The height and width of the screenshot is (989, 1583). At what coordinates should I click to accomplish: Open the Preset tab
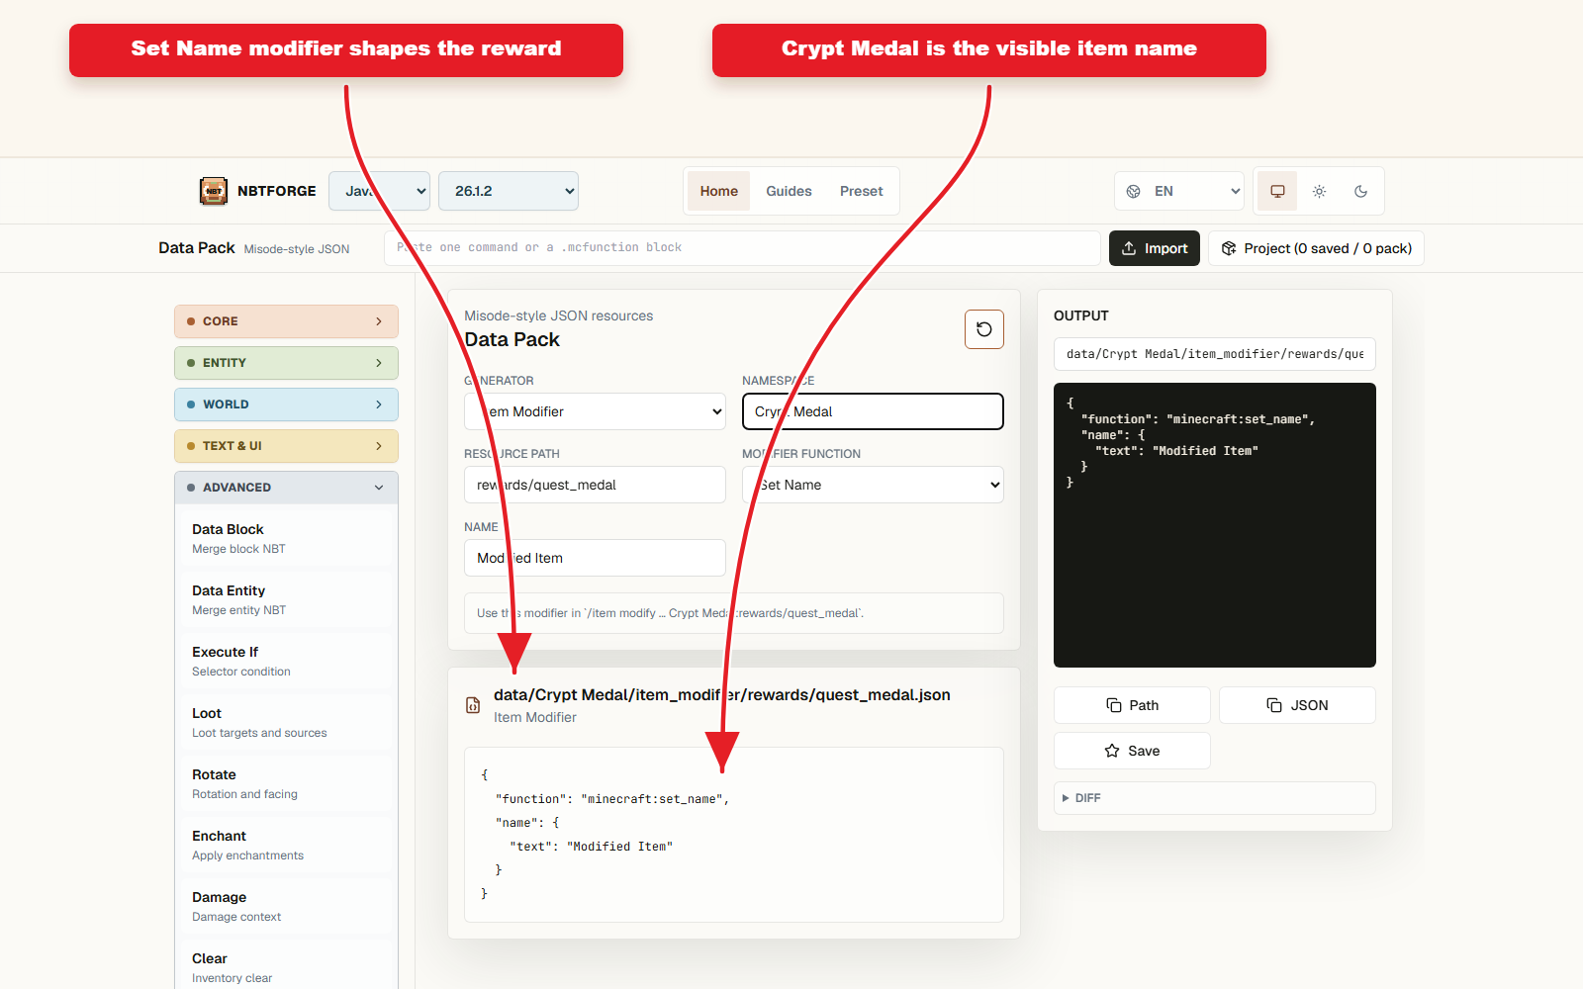coord(862,191)
